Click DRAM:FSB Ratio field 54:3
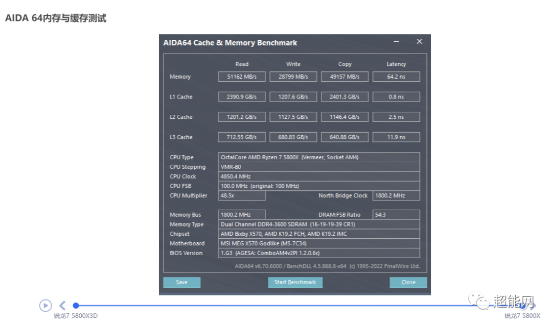Viewport: 552px width, 326px height. 396,215
